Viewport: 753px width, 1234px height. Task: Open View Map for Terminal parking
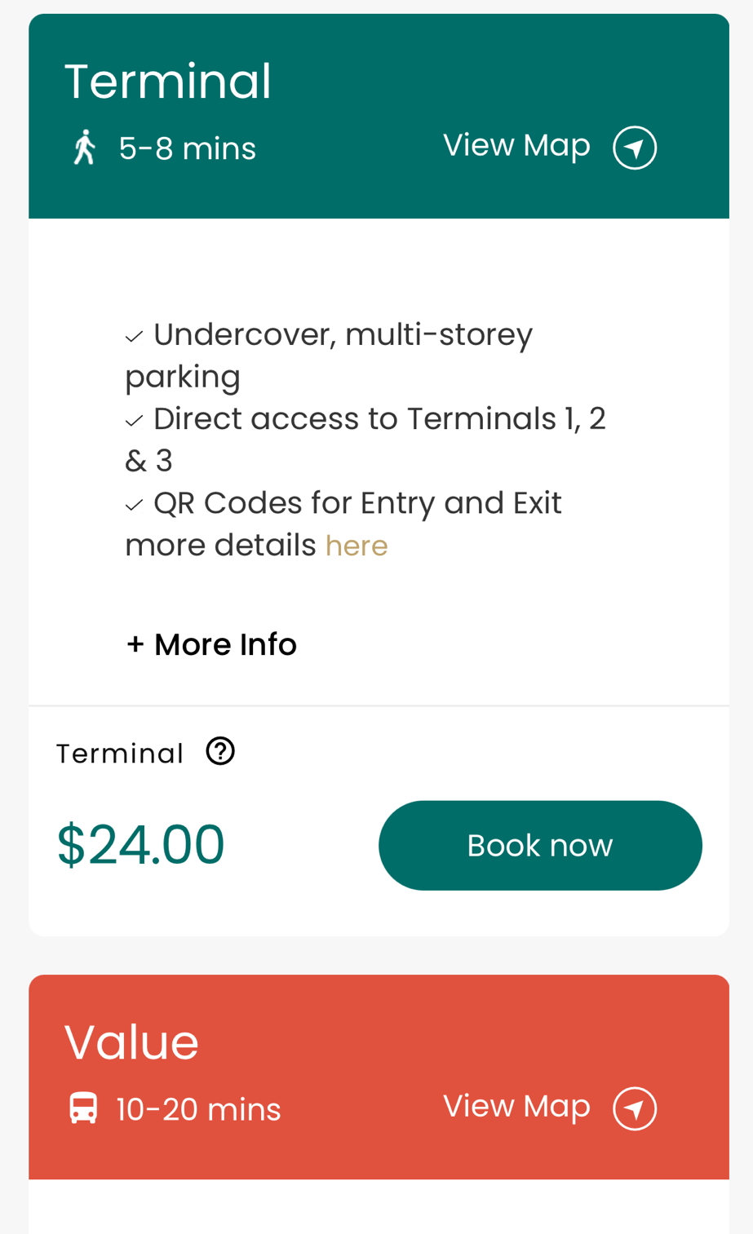pos(516,145)
